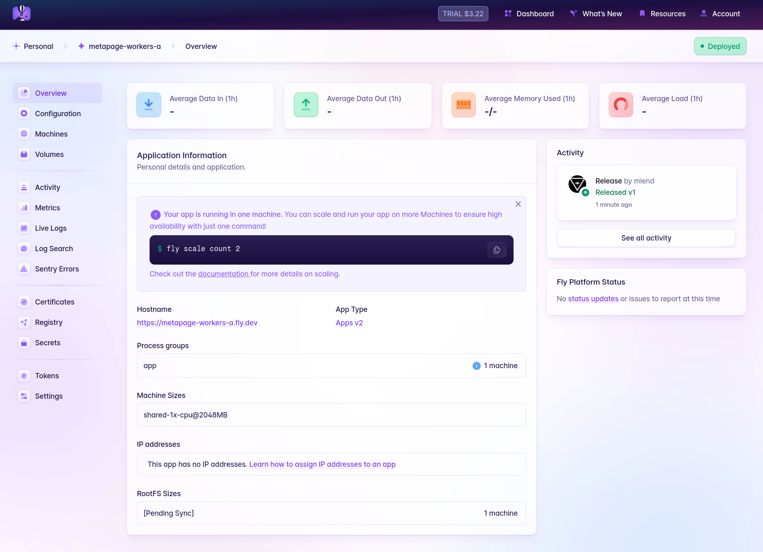The width and height of the screenshot is (763, 552).
Task: Open Volumes page from sidebar
Action: 57,154
